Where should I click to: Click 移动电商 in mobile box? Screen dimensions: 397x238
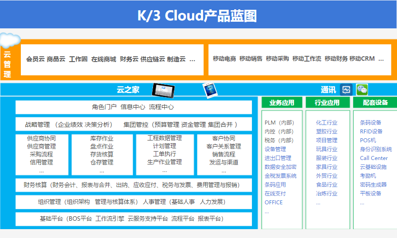pyautogui.click(x=224, y=59)
